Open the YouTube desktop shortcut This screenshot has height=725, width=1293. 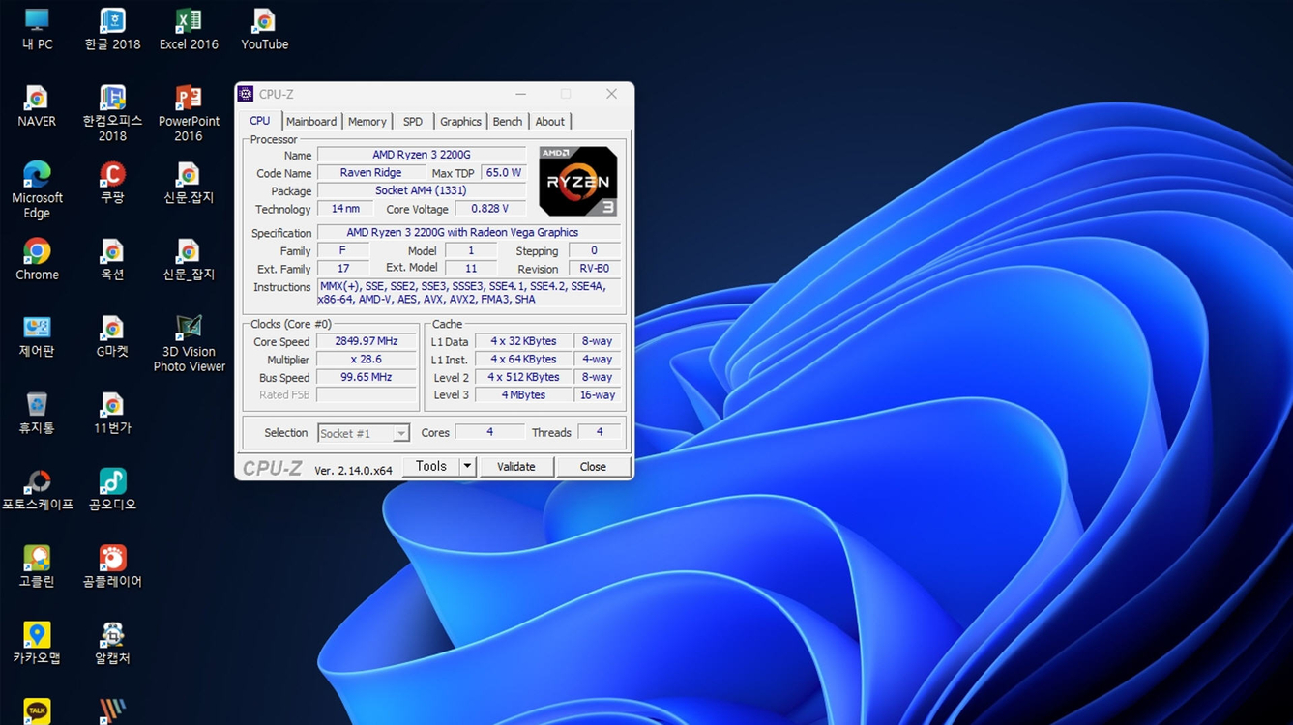pos(264,29)
